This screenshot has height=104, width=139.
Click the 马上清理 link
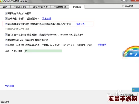click(x=47, y=19)
